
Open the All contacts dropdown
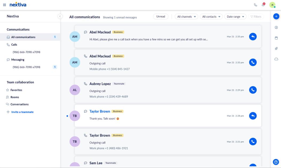pos(211,16)
